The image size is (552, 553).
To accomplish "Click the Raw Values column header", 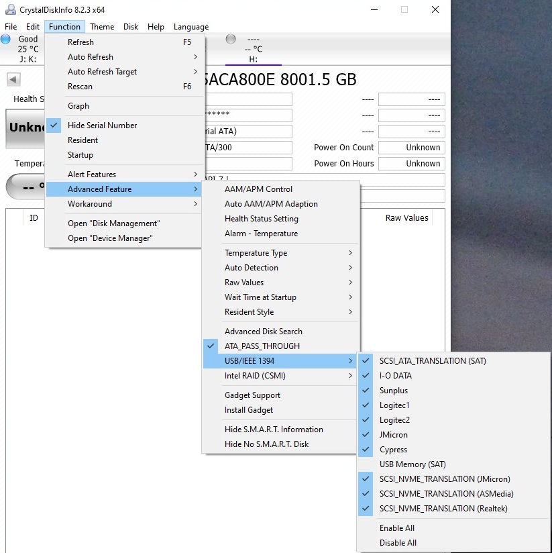I will click(x=406, y=218).
